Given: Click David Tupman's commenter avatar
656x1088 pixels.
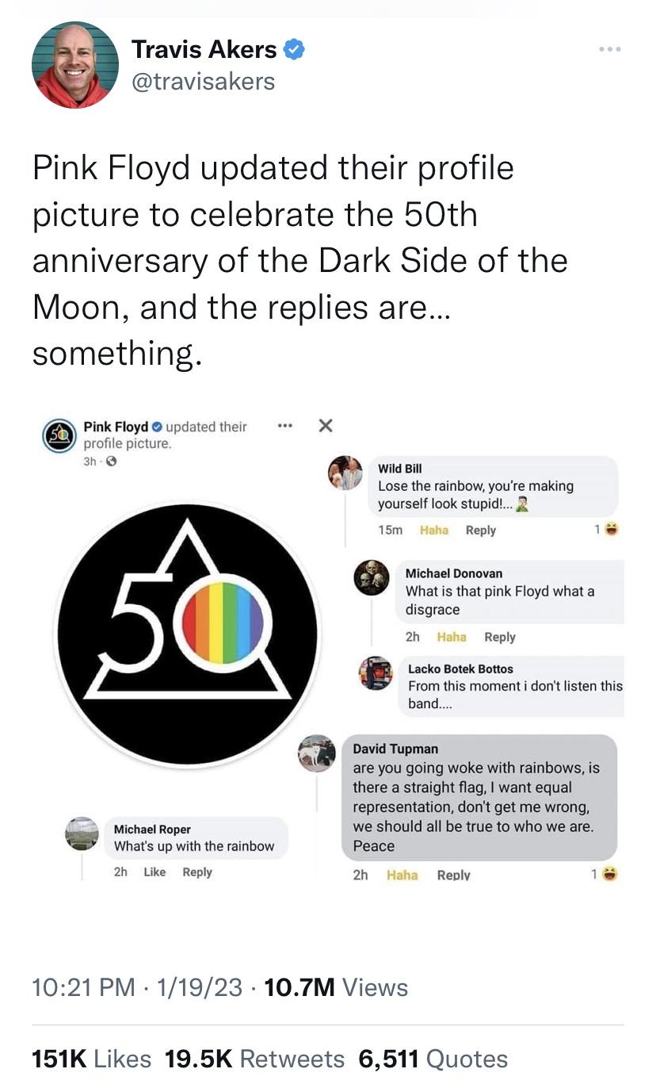Looking at the screenshot, I should [x=317, y=753].
